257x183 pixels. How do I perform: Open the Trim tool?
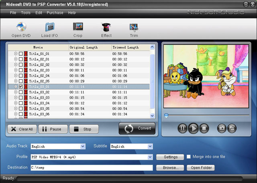coord(134,28)
